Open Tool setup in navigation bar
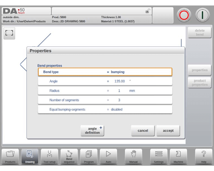The width and height of the screenshot is (214, 171). point(49,157)
